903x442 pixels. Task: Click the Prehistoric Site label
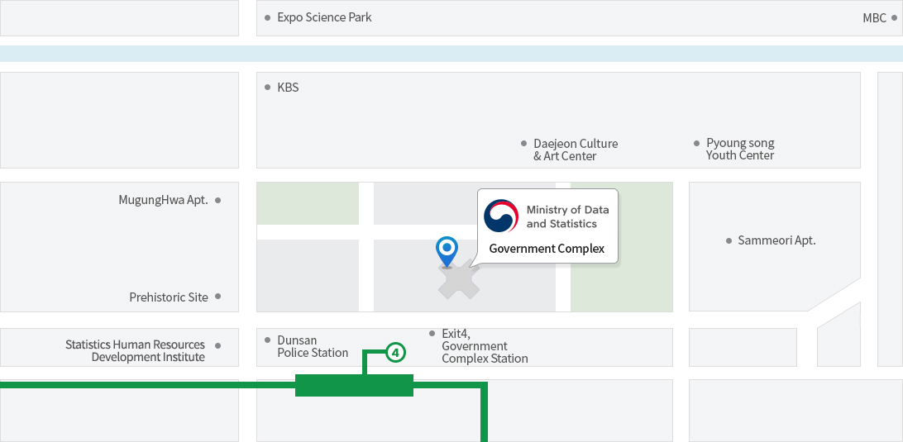click(169, 297)
